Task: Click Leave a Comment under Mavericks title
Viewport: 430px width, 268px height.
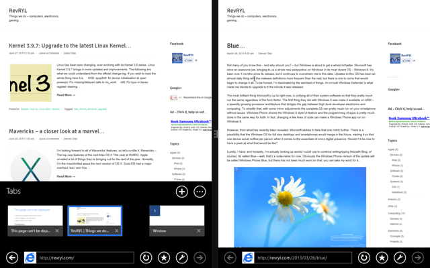Action: [x=49, y=139]
